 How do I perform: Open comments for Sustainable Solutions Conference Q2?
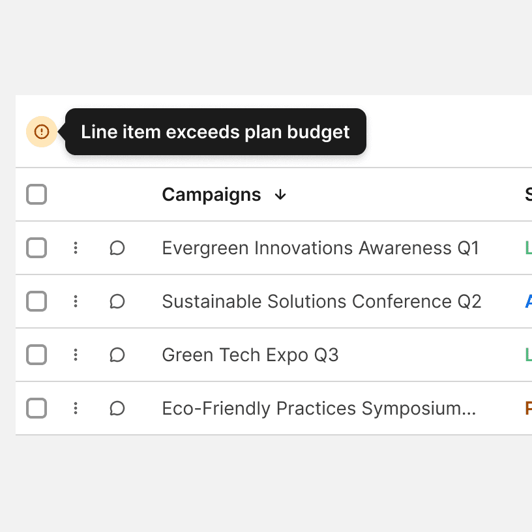[117, 301]
